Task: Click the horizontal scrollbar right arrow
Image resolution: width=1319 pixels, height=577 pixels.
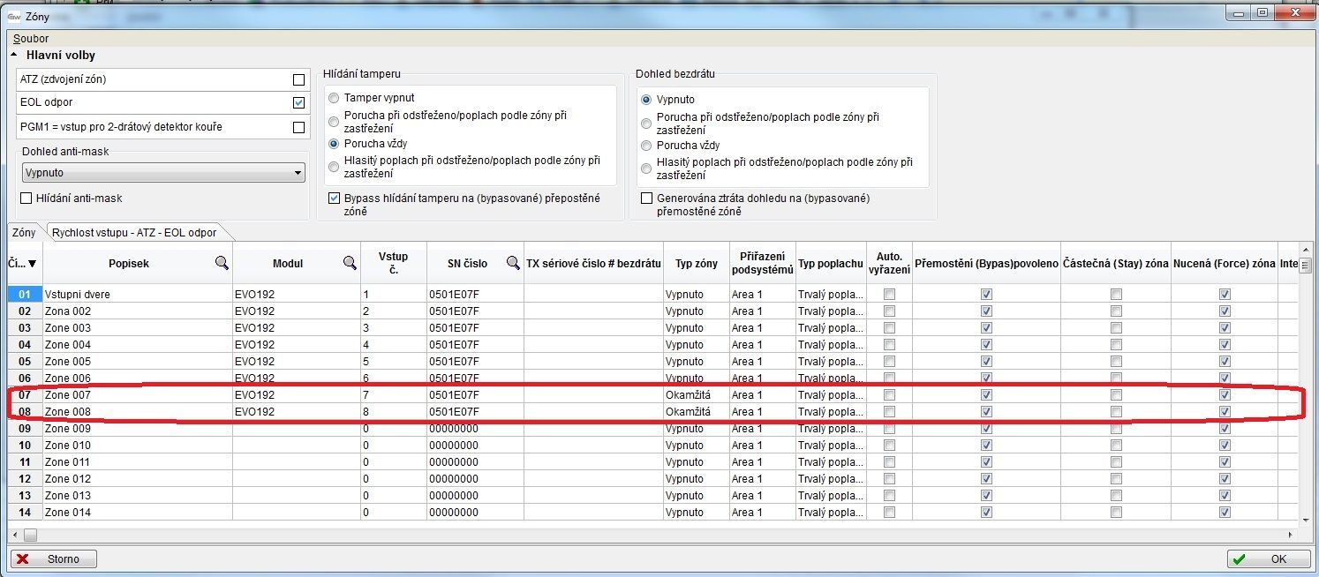Action: coord(1293,535)
